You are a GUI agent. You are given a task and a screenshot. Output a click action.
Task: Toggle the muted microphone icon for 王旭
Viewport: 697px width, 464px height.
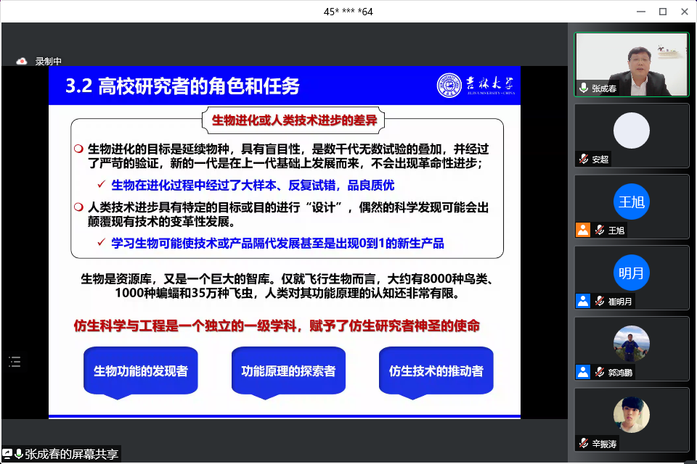click(x=600, y=230)
